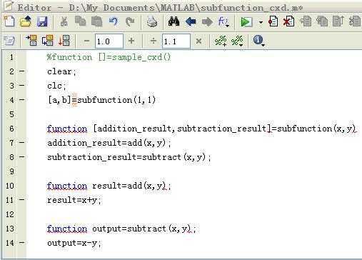
Task: Redo the last undone edit
Action: pyautogui.click(x=130, y=21)
